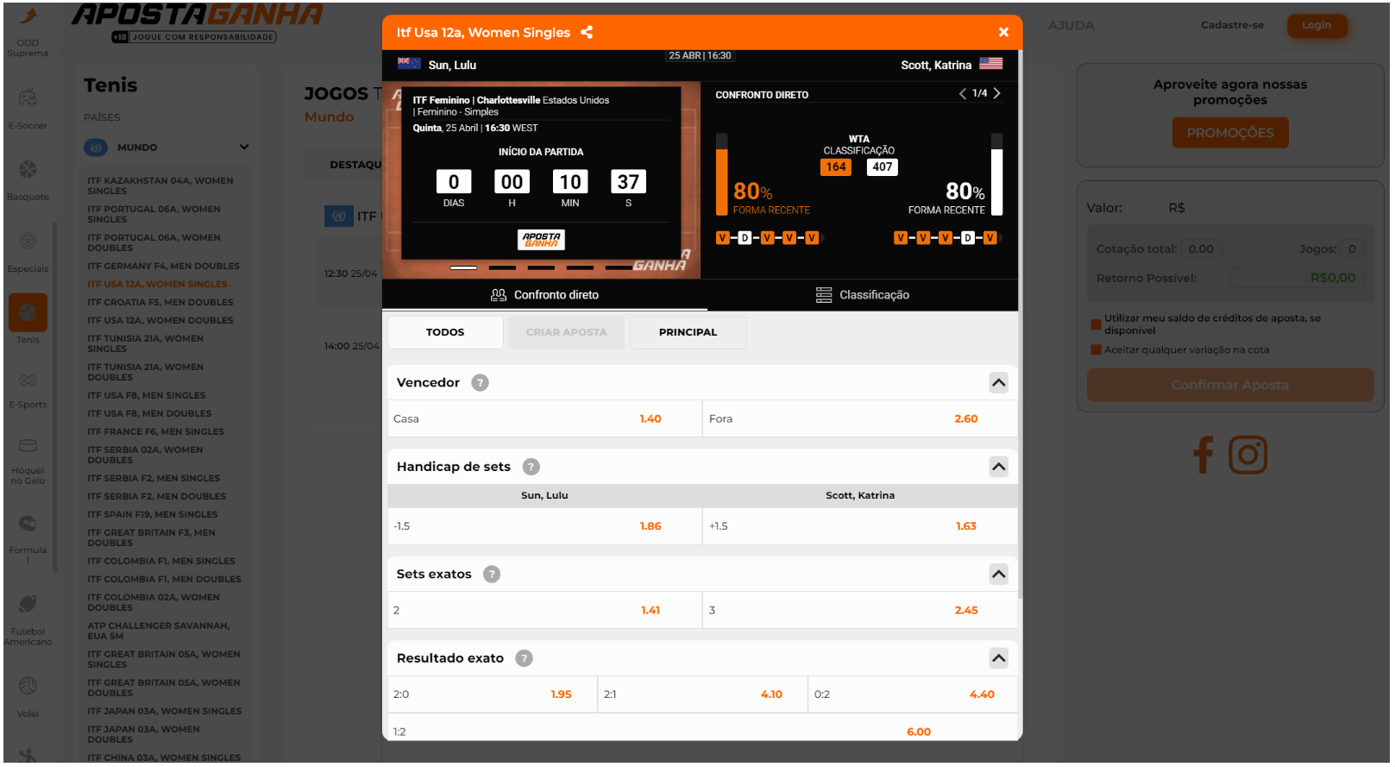This screenshot has height=767, width=1395.
Task: Open E-Sports section in sidebar
Action: coord(28,389)
